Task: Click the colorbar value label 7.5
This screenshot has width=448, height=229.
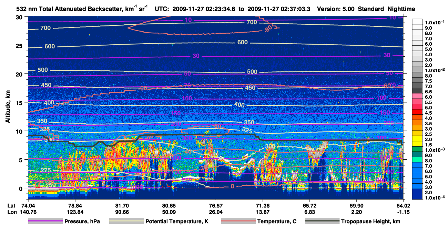Action: [428, 81]
